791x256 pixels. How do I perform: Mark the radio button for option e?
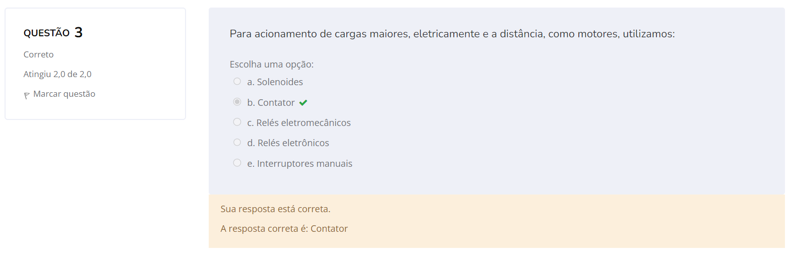(237, 163)
